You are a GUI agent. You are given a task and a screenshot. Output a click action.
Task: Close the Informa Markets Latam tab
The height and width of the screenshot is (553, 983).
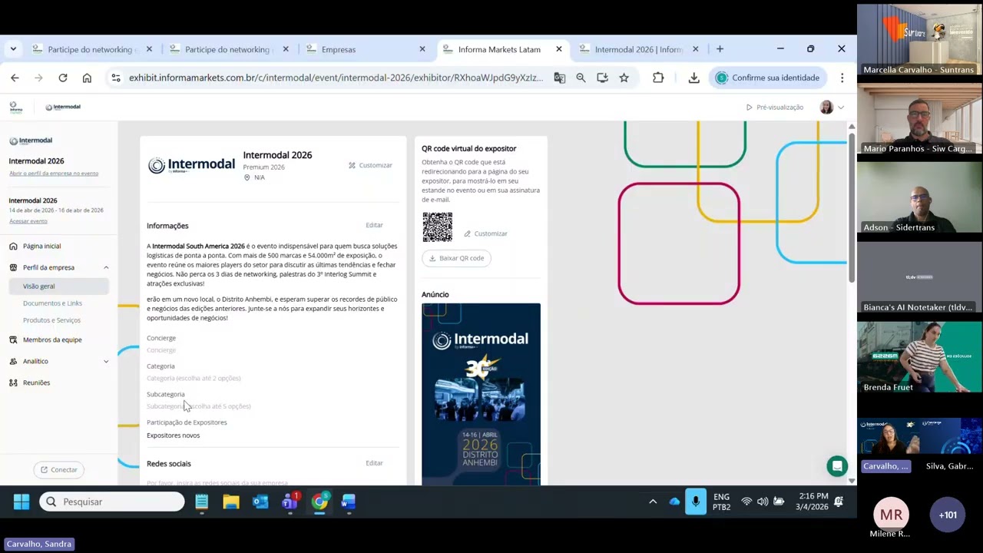point(558,49)
